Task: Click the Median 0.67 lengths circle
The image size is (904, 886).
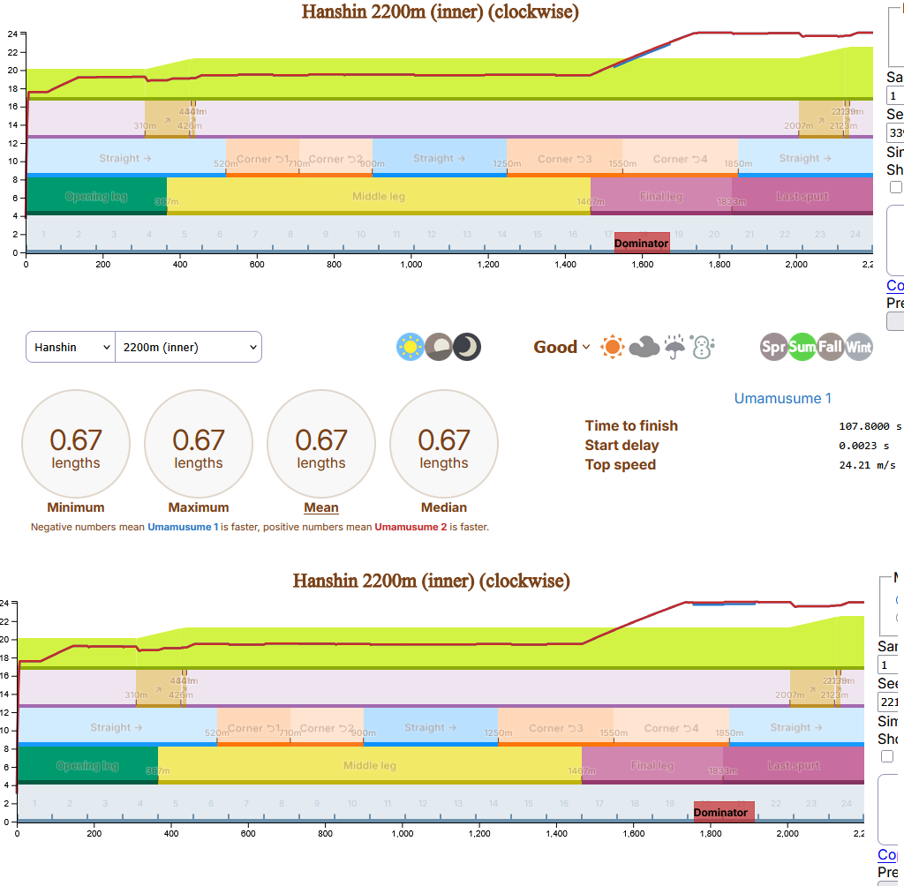Action: pyautogui.click(x=444, y=444)
